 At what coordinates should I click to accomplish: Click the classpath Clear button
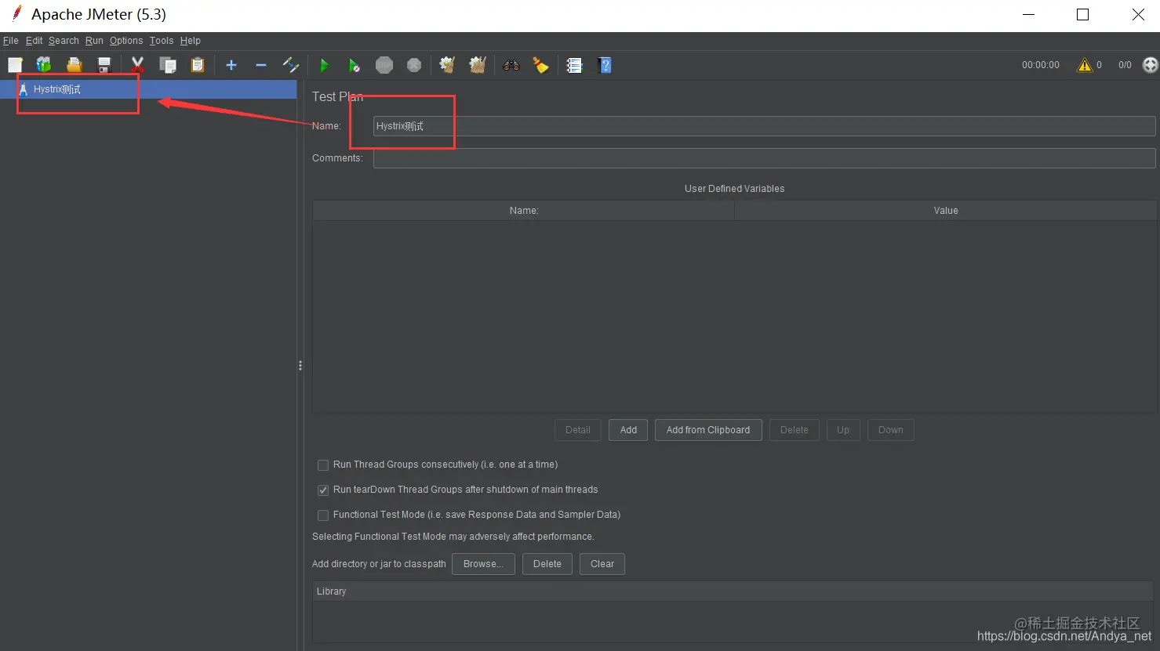click(602, 564)
